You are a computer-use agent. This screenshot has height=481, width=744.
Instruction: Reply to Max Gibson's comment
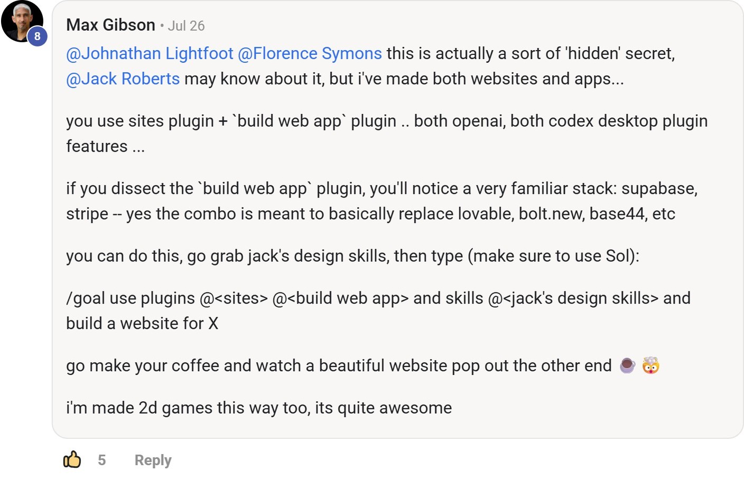(x=153, y=460)
